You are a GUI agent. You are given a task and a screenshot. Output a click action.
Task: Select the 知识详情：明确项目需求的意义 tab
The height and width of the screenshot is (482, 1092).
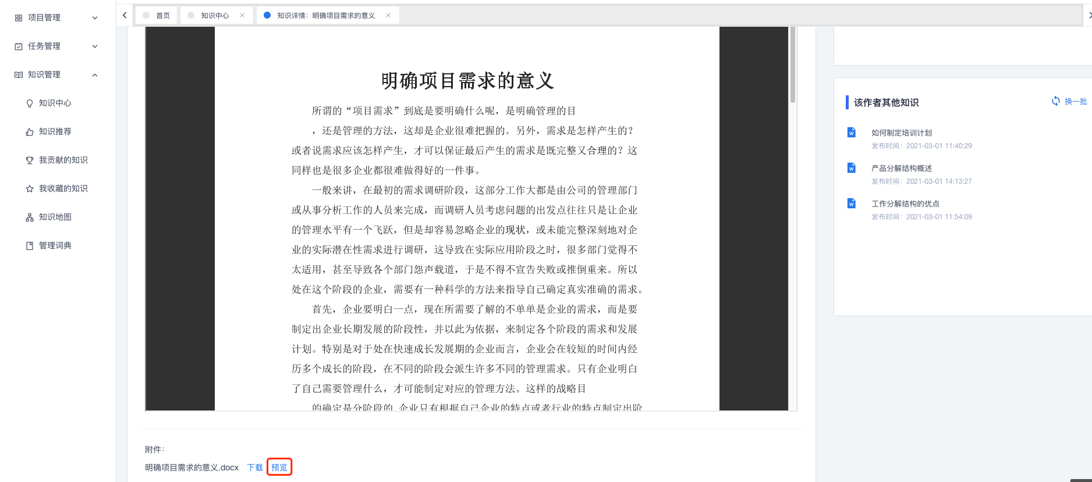click(x=327, y=16)
